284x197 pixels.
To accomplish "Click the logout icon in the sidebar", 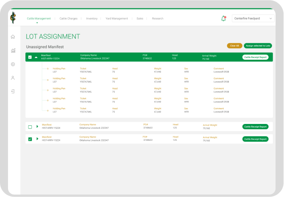I will tap(13, 92).
